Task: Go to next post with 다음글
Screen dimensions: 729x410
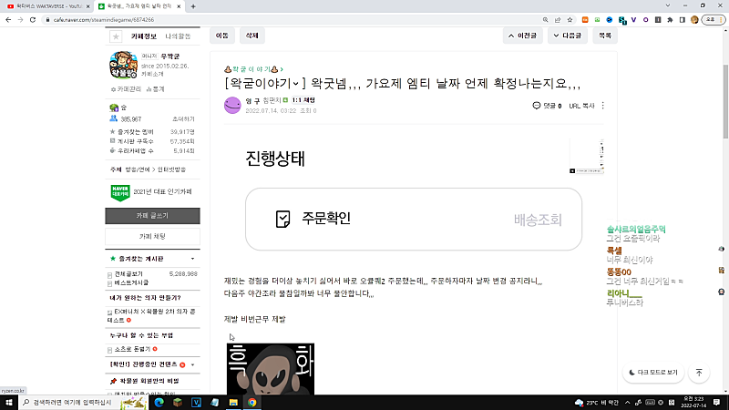Action: tap(567, 36)
